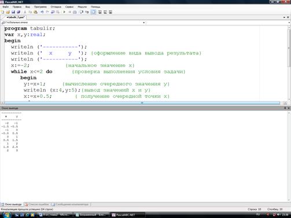
Task: Open the tab list arrow beside editor tabs
Action: pos(284,17)
